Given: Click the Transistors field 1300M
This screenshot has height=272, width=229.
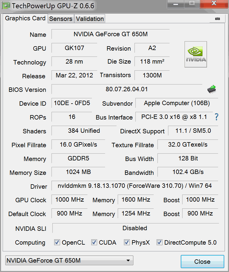Looking at the screenshot, I should (152, 75).
